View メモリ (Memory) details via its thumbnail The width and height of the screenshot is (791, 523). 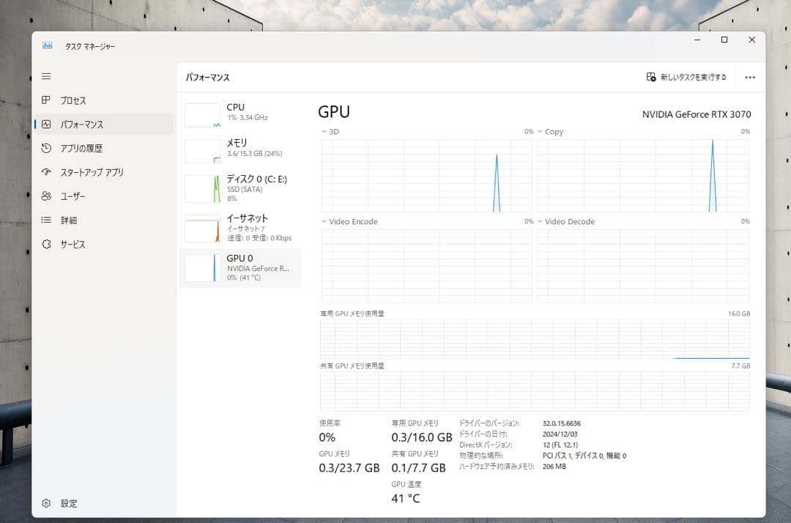click(202, 149)
